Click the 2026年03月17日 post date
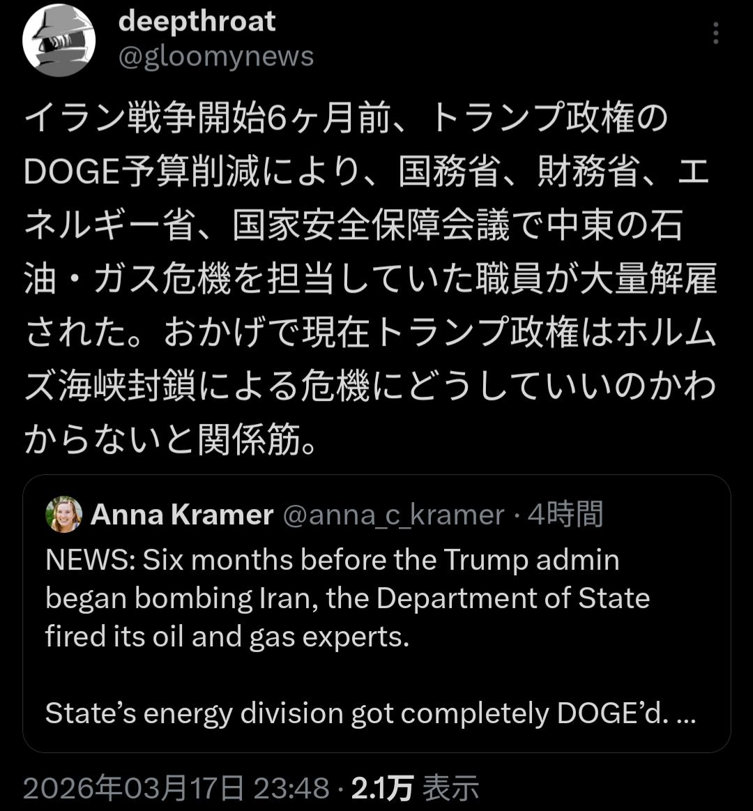 click(134, 789)
